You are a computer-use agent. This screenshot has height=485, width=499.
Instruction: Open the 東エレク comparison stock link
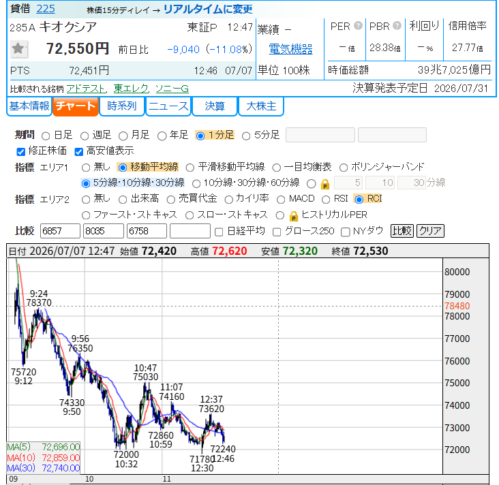coord(131,89)
